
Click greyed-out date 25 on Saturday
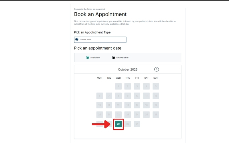[x=146, y=114]
